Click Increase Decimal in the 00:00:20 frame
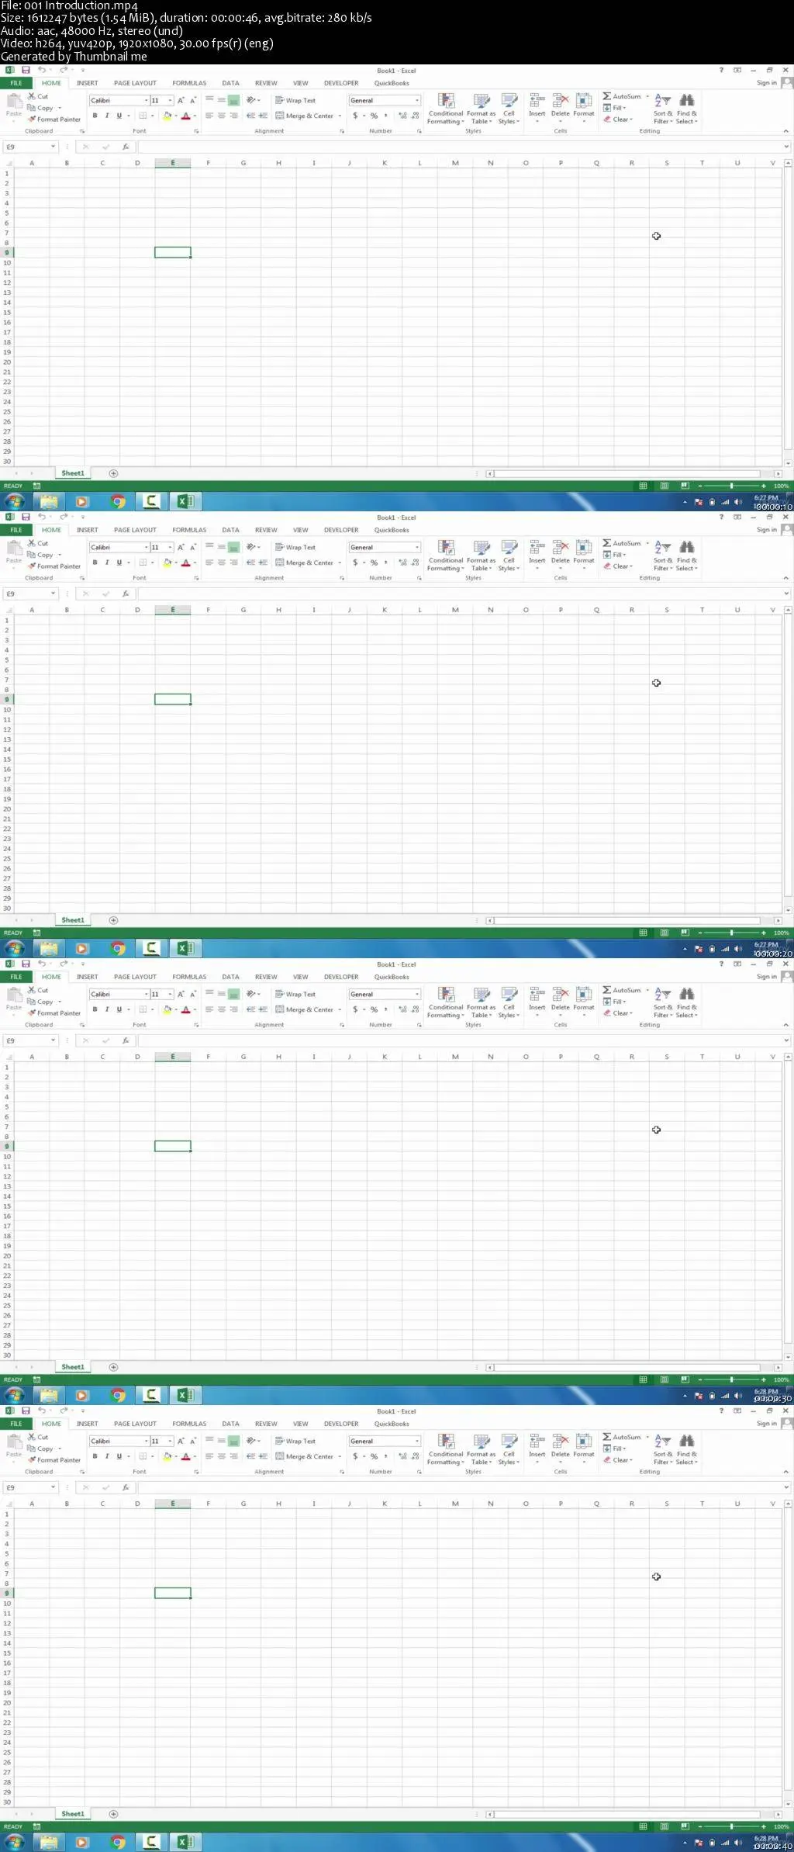 click(402, 563)
